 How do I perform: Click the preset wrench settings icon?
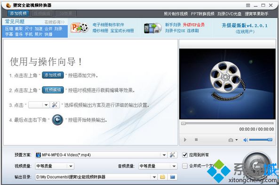(x=172, y=155)
